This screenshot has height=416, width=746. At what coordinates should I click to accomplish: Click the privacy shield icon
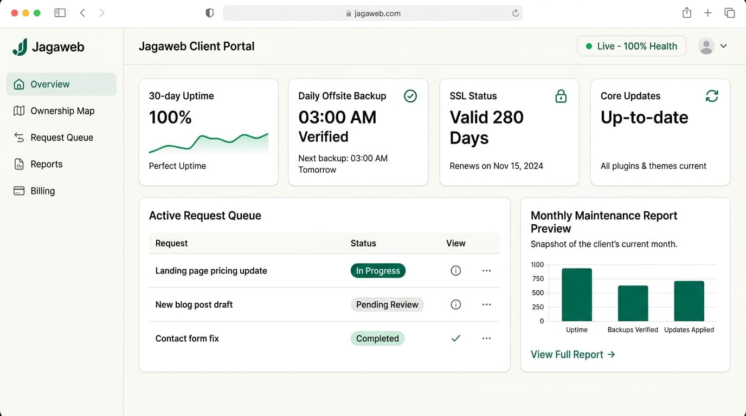210,13
